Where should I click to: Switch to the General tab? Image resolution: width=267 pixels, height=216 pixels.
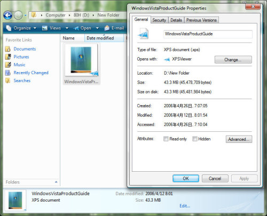point(141,19)
